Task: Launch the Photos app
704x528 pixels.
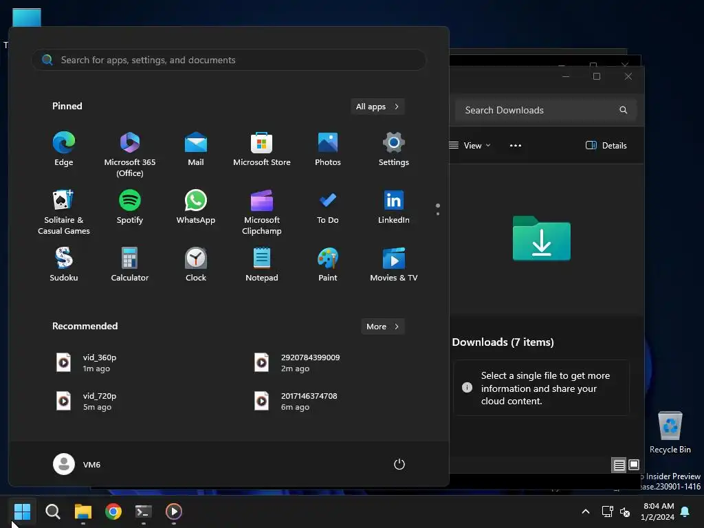Action: tap(328, 149)
